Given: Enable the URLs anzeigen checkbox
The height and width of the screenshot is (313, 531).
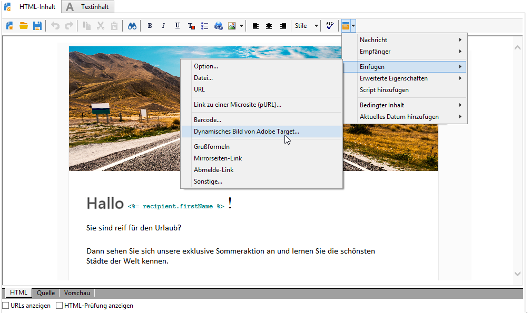Looking at the screenshot, I should click(6, 306).
